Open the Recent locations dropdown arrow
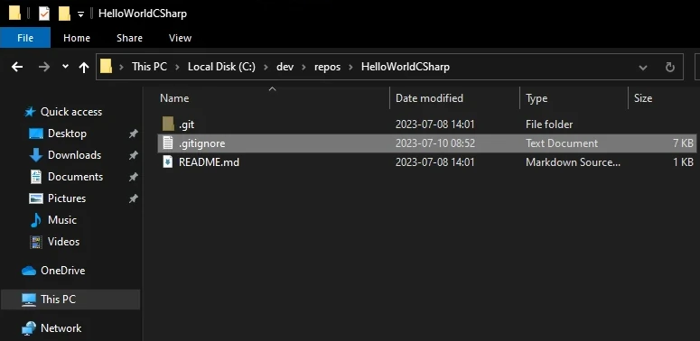Image resolution: width=700 pixels, height=341 pixels. pyautogui.click(x=65, y=67)
